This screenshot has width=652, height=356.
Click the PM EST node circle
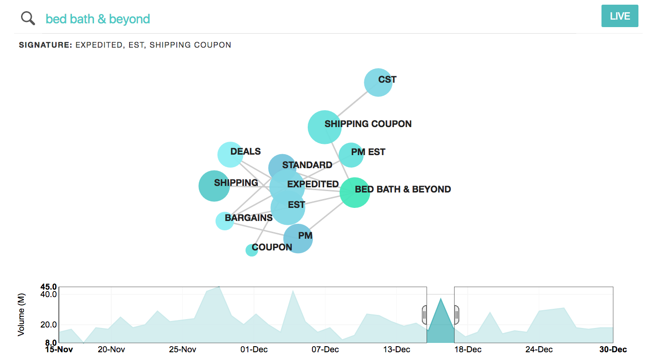(x=350, y=155)
